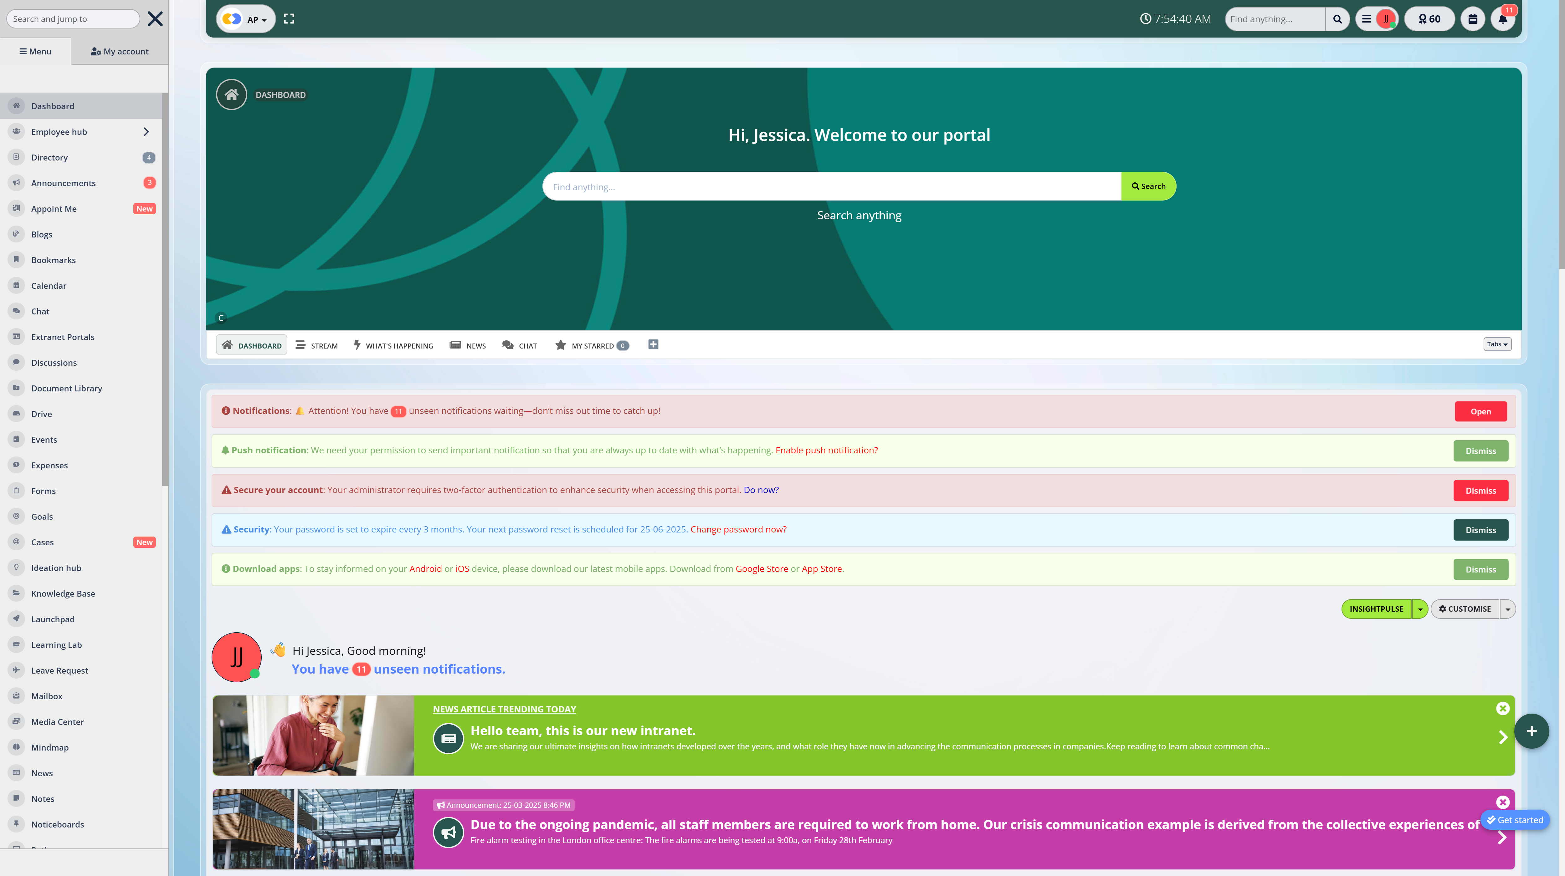Image resolution: width=1565 pixels, height=876 pixels.
Task: Click the Get started button
Action: coord(1515,820)
